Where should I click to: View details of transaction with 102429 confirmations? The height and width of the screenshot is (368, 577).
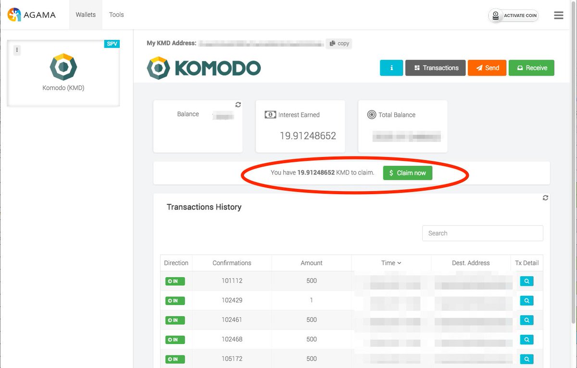tap(527, 301)
